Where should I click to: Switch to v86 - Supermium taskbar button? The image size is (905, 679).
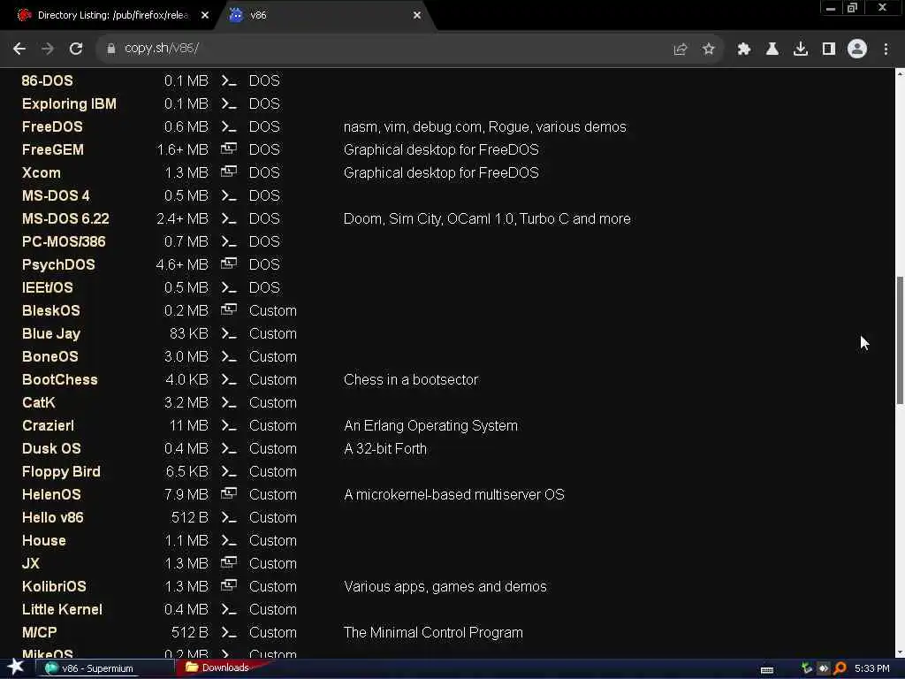pos(106,668)
